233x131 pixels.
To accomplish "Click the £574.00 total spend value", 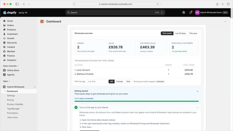I will [188, 70].
